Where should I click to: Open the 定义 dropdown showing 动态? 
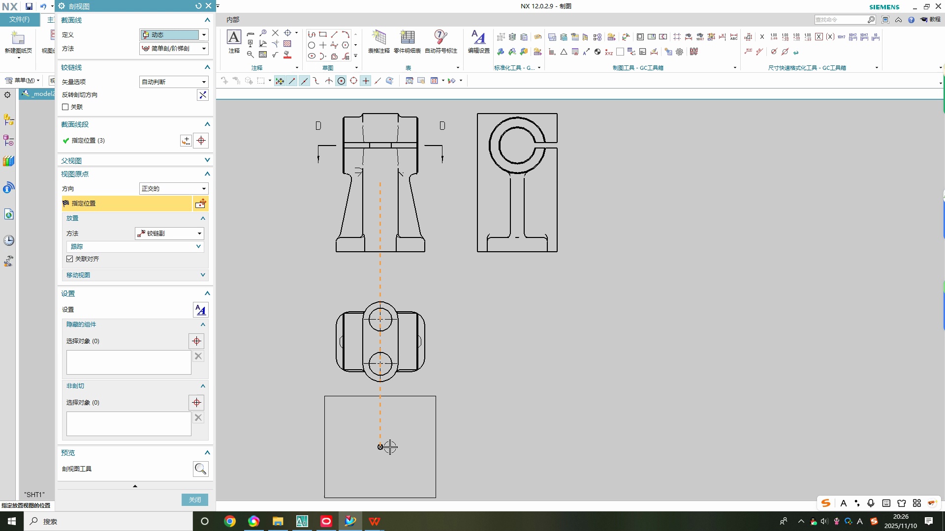[x=174, y=35]
